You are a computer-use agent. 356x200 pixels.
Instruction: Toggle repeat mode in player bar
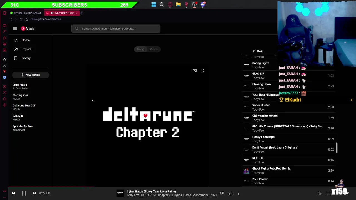tap(328, 193)
